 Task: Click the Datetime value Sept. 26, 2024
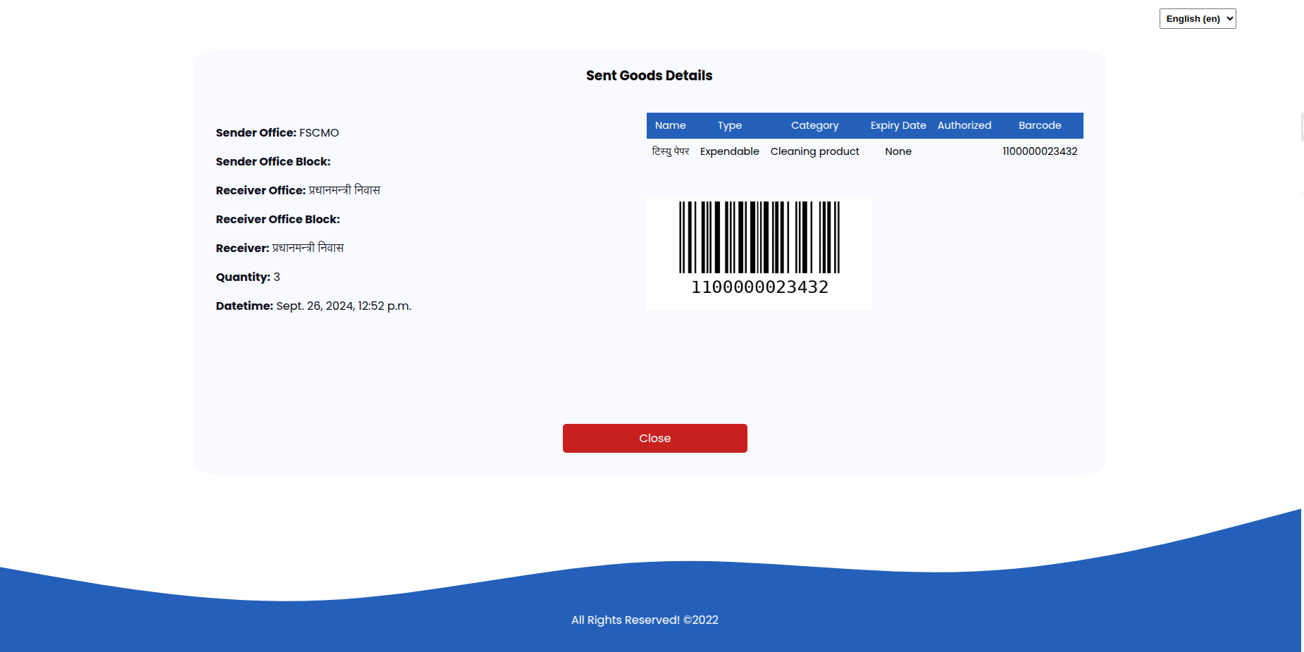tap(343, 306)
